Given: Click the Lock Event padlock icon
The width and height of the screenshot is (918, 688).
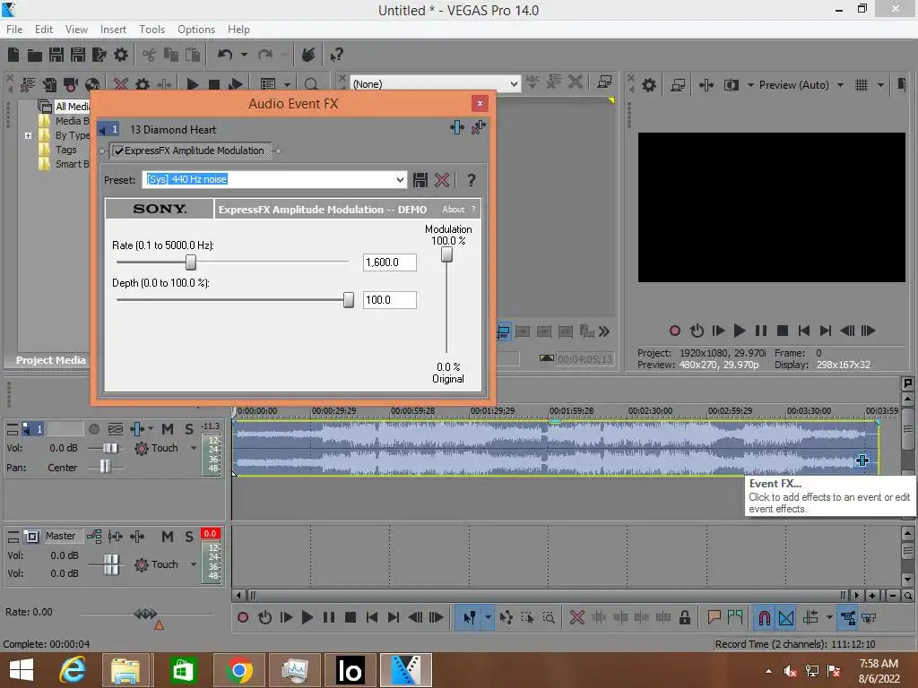Looking at the screenshot, I should pos(684,618).
